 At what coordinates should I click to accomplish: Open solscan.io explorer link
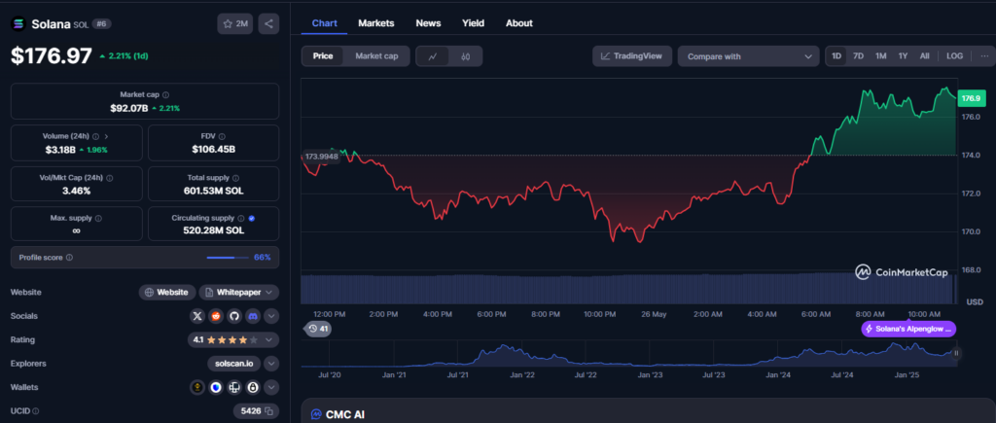[233, 364]
